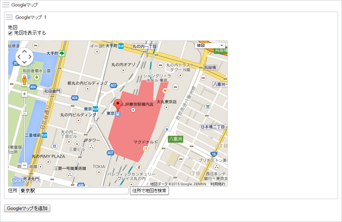
Task: Click the dot marker below TOKIA
Action: tap(99, 172)
